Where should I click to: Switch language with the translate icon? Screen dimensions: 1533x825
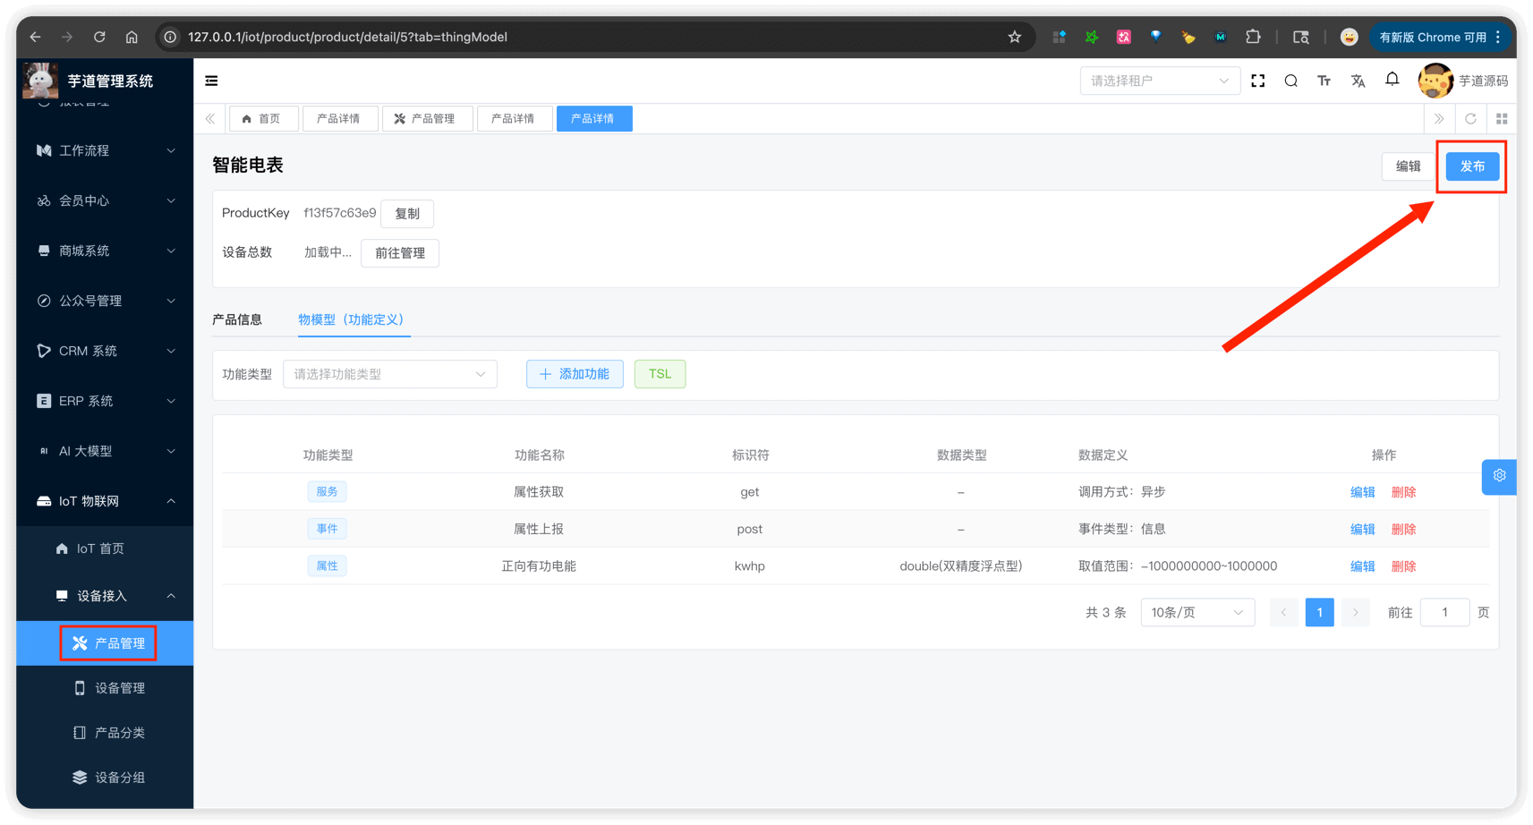coord(1358,80)
